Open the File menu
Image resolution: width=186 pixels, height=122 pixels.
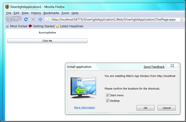[x=9, y=13]
